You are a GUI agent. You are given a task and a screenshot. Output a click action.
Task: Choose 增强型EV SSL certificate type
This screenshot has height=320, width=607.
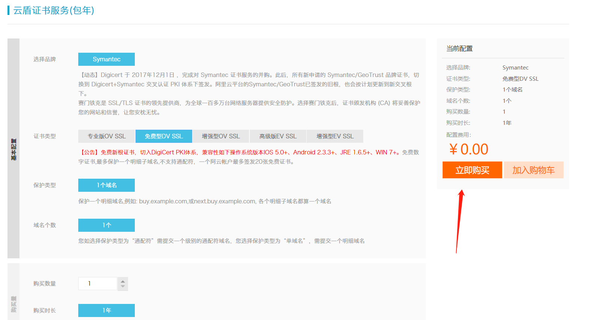(x=335, y=136)
